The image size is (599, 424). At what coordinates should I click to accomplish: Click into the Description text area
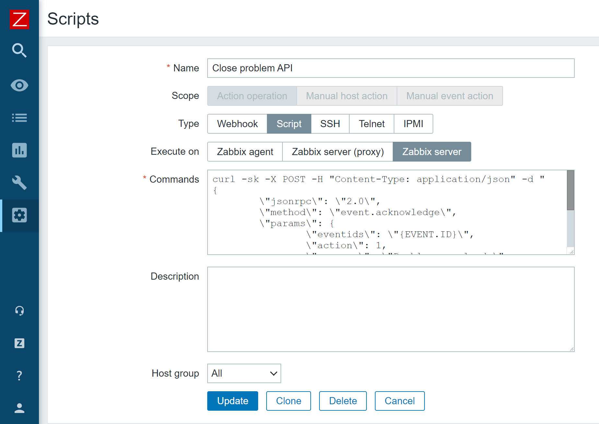391,309
